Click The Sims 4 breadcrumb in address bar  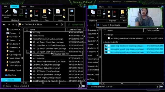coord(29,25)
